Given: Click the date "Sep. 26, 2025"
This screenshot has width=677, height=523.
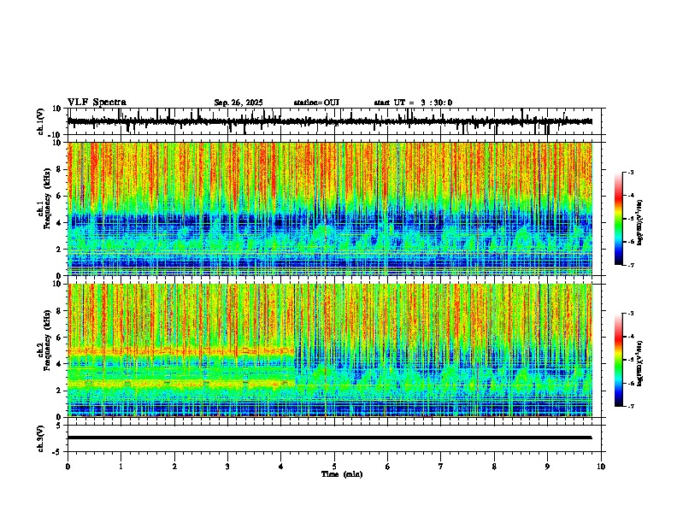Looking at the screenshot, I should [238, 103].
